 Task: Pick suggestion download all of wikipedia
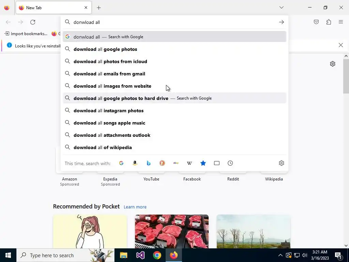(x=174, y=147)
